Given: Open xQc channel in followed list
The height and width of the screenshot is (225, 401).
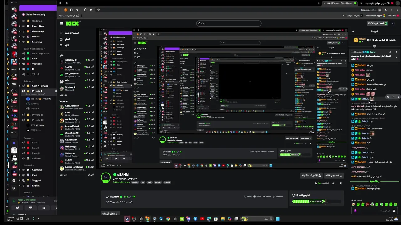Looking at the screenshot, I should 77,82.
